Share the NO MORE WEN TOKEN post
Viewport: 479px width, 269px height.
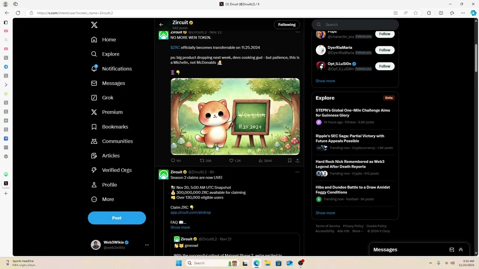point(298,161)
